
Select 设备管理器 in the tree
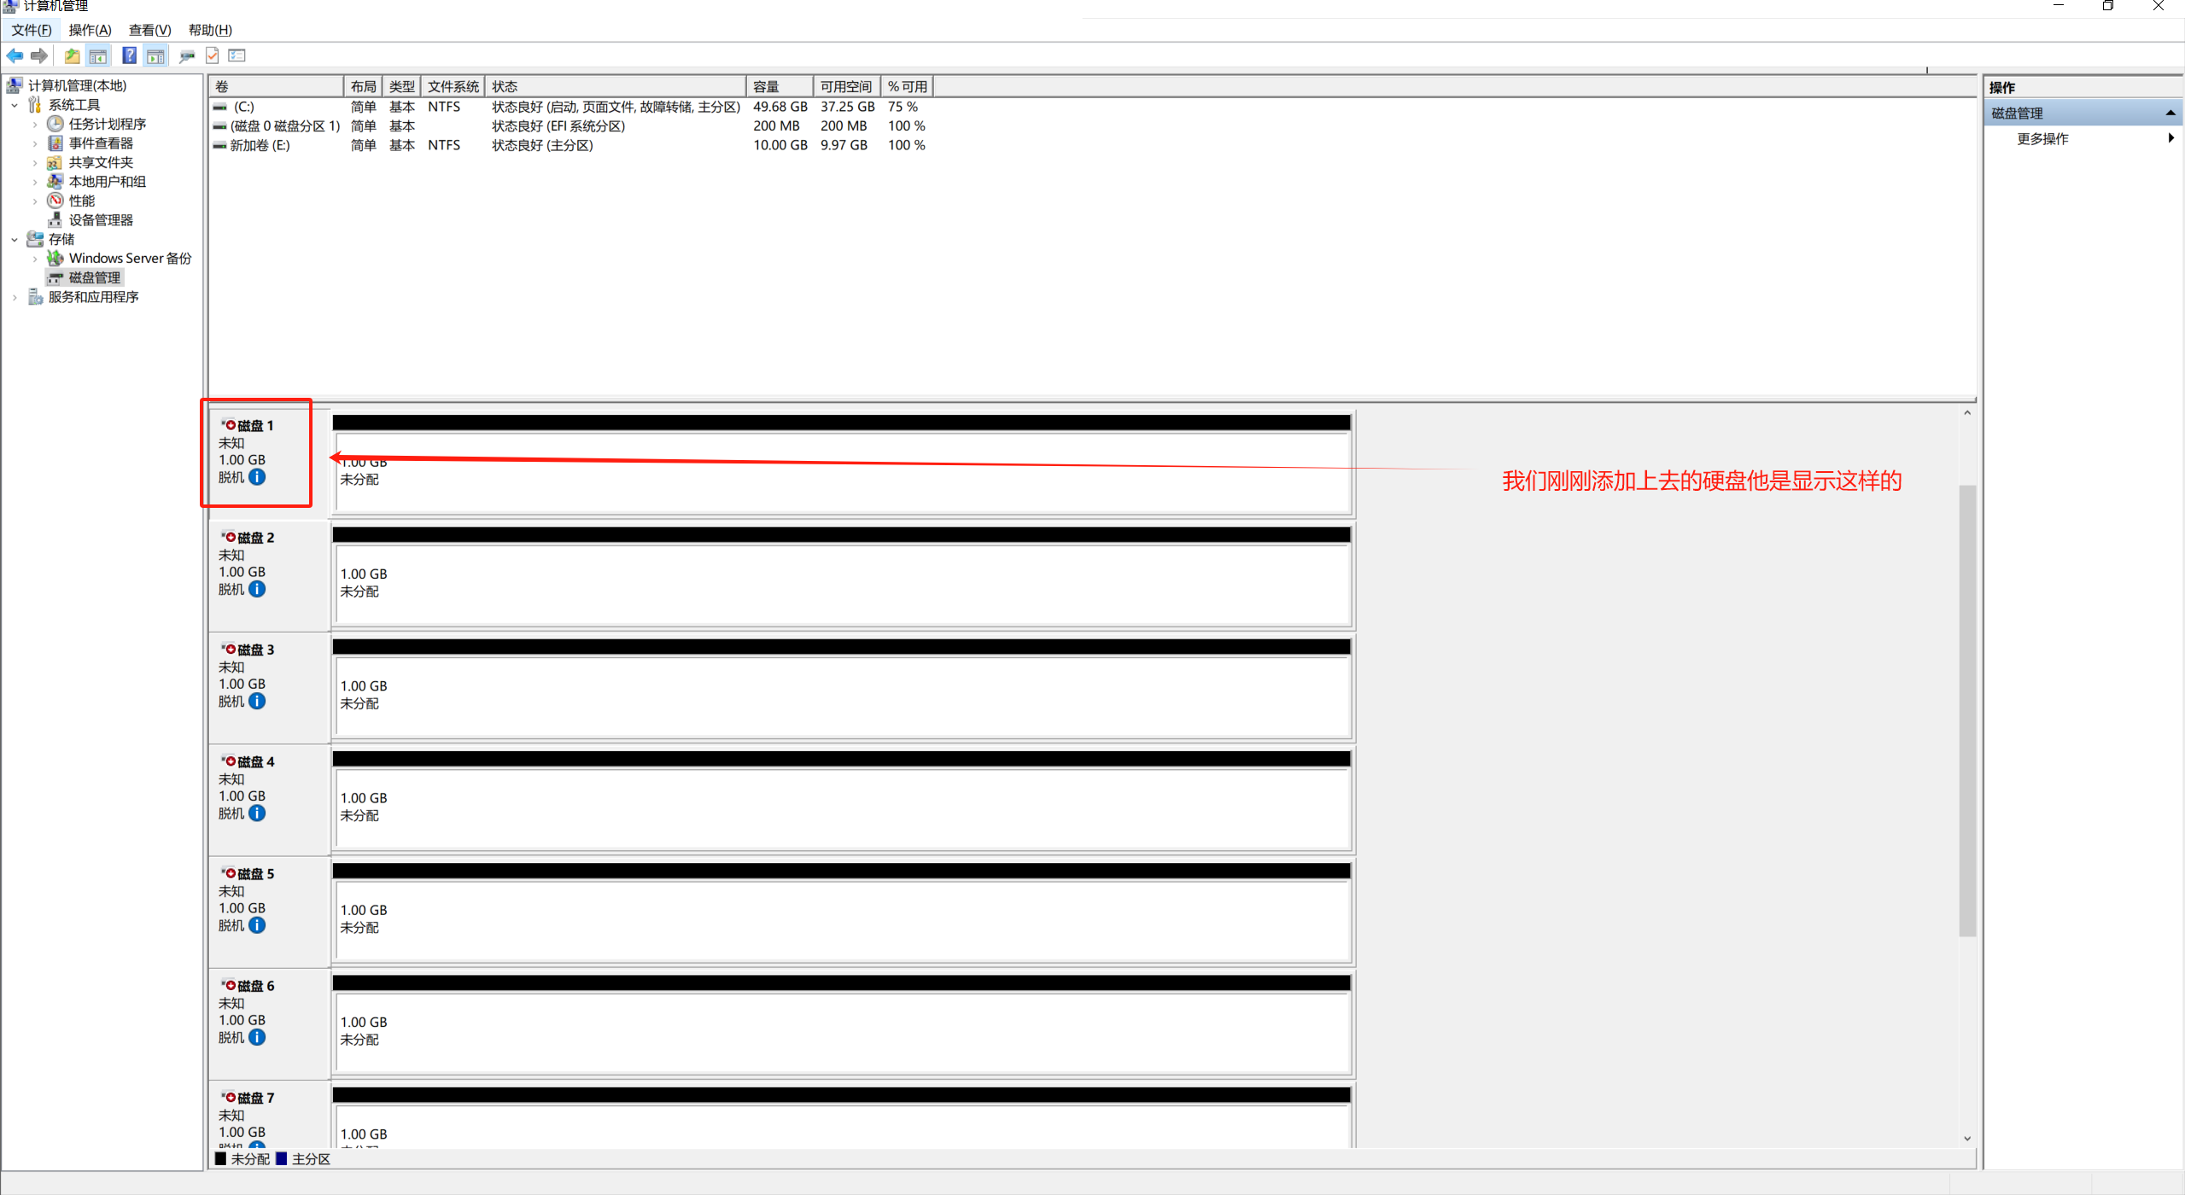coord(100,220)
